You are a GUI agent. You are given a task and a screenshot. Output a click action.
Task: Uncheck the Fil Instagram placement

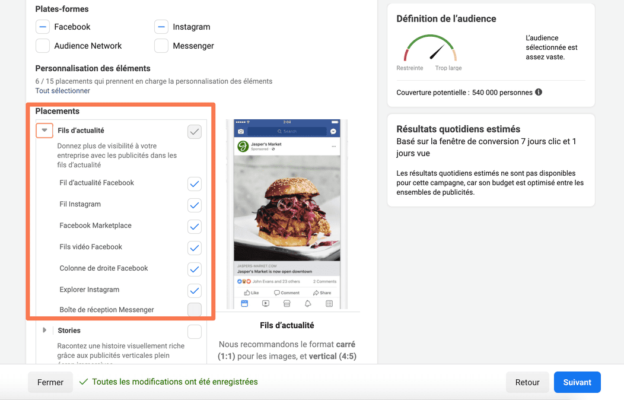pos(195,205)
